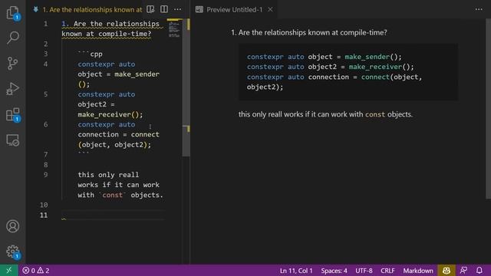The width and height of the screenshot is (491, 276).
Task: Open Remote Explorer view
Action: [13, 140]
